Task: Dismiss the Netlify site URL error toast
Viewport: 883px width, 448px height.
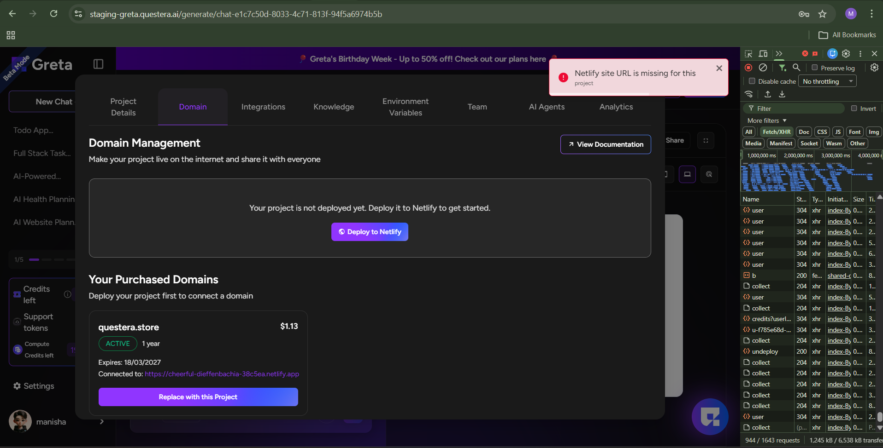Action: [719, 68]
